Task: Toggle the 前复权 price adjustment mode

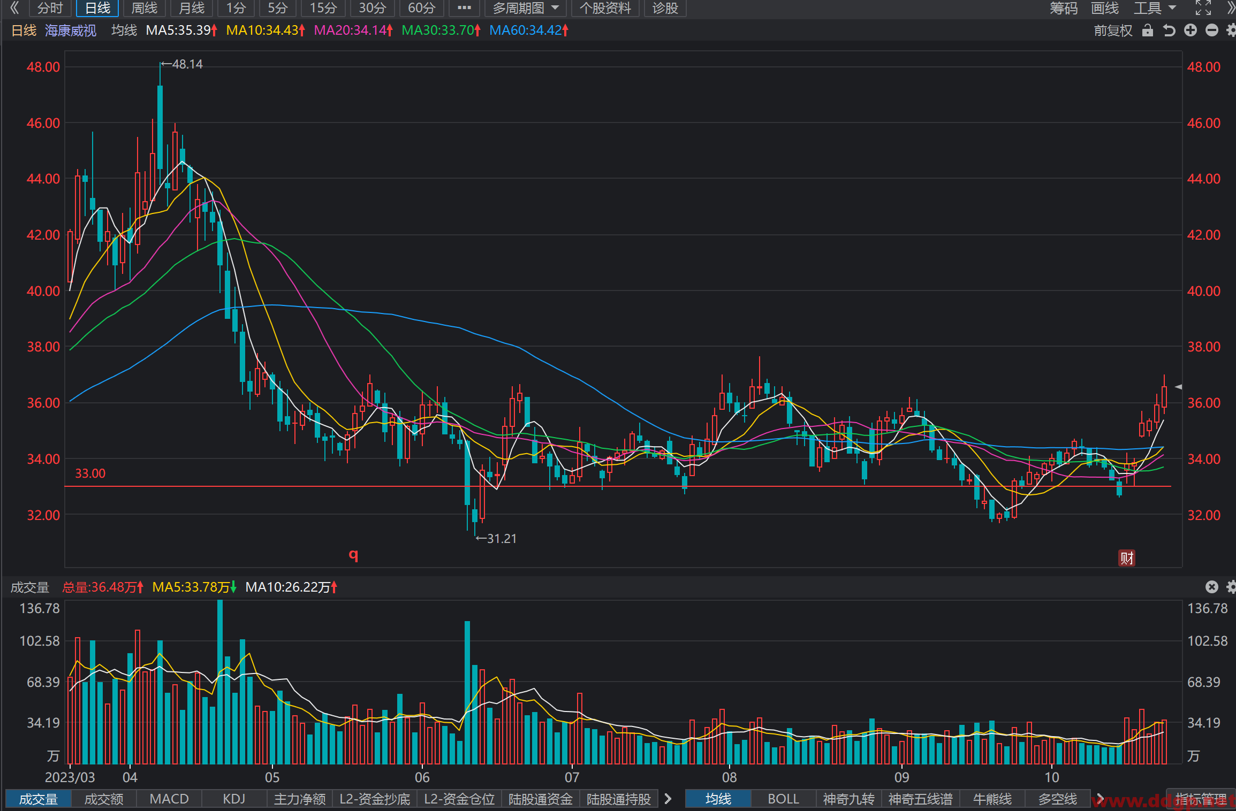Action: [x=1113, y=30]
